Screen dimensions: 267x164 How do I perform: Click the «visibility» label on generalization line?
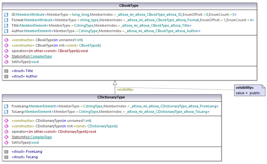coord(125,90)
